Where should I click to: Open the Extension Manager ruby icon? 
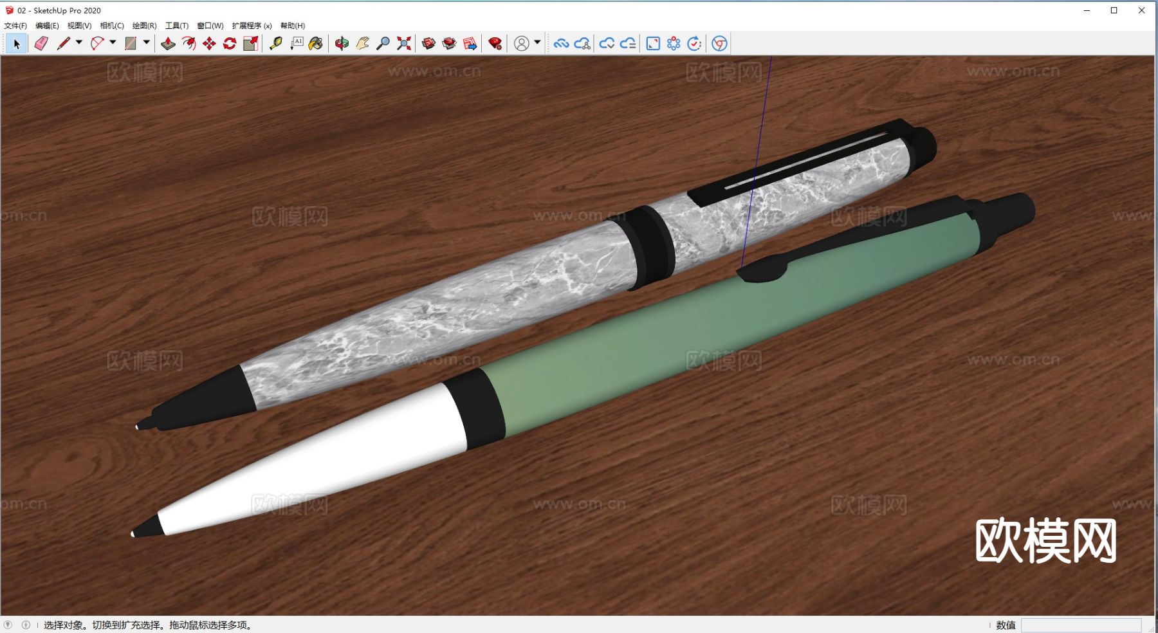coord(495,44)
